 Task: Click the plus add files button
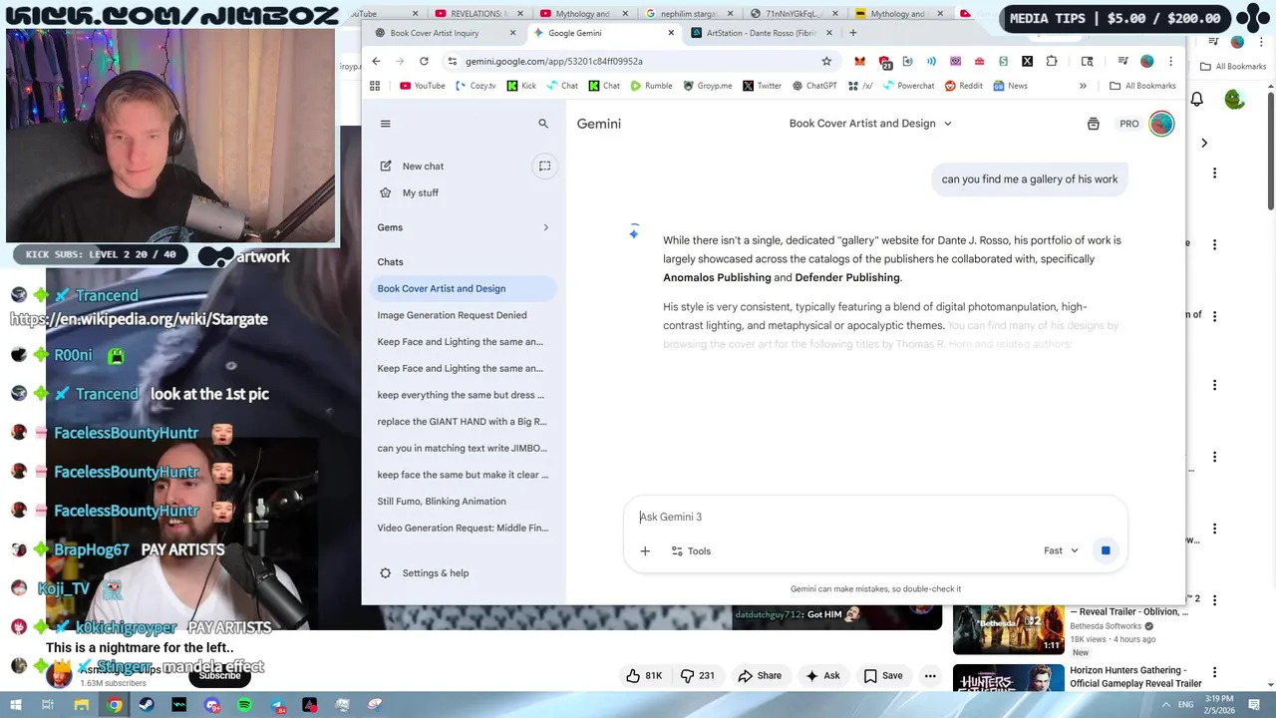coord(645,550)
